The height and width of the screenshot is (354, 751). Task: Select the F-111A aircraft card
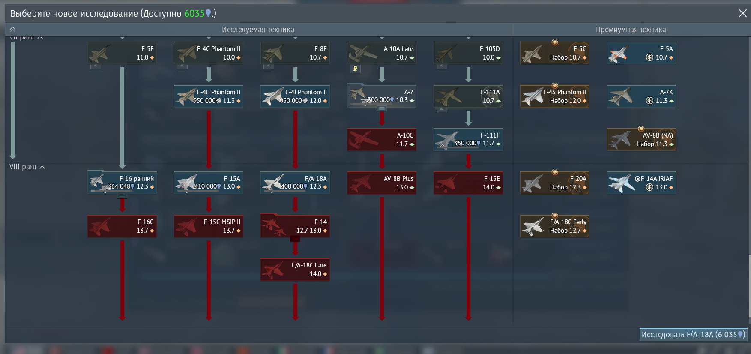[468, 96]
